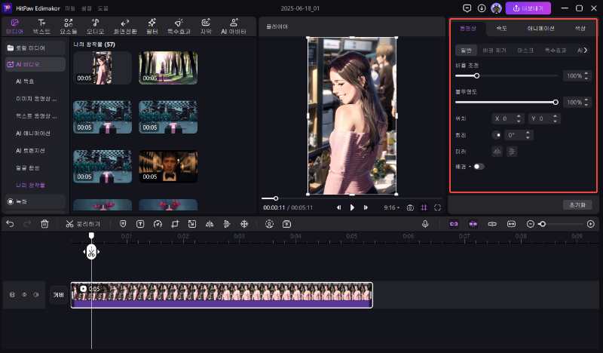Select the crop tool in timeline toolbar

[175, 224]
